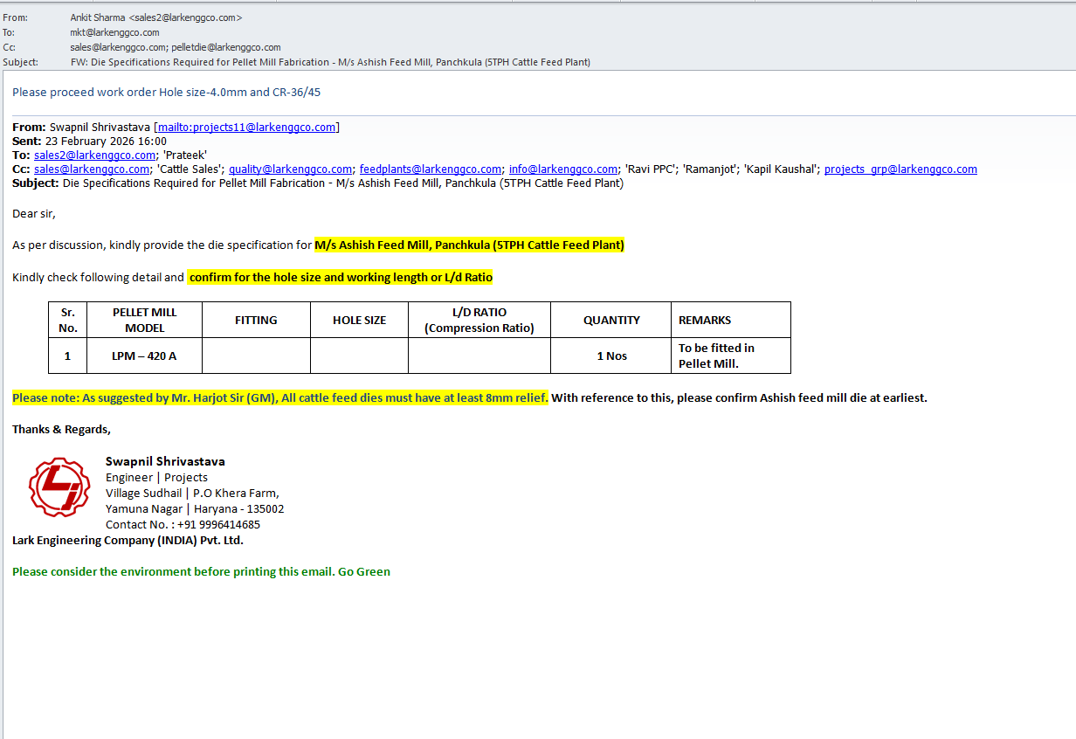The width and height of the screenshot is (1076, 739).
Task: Click the contact number +91 9996414685
Action: click(218, 525)
